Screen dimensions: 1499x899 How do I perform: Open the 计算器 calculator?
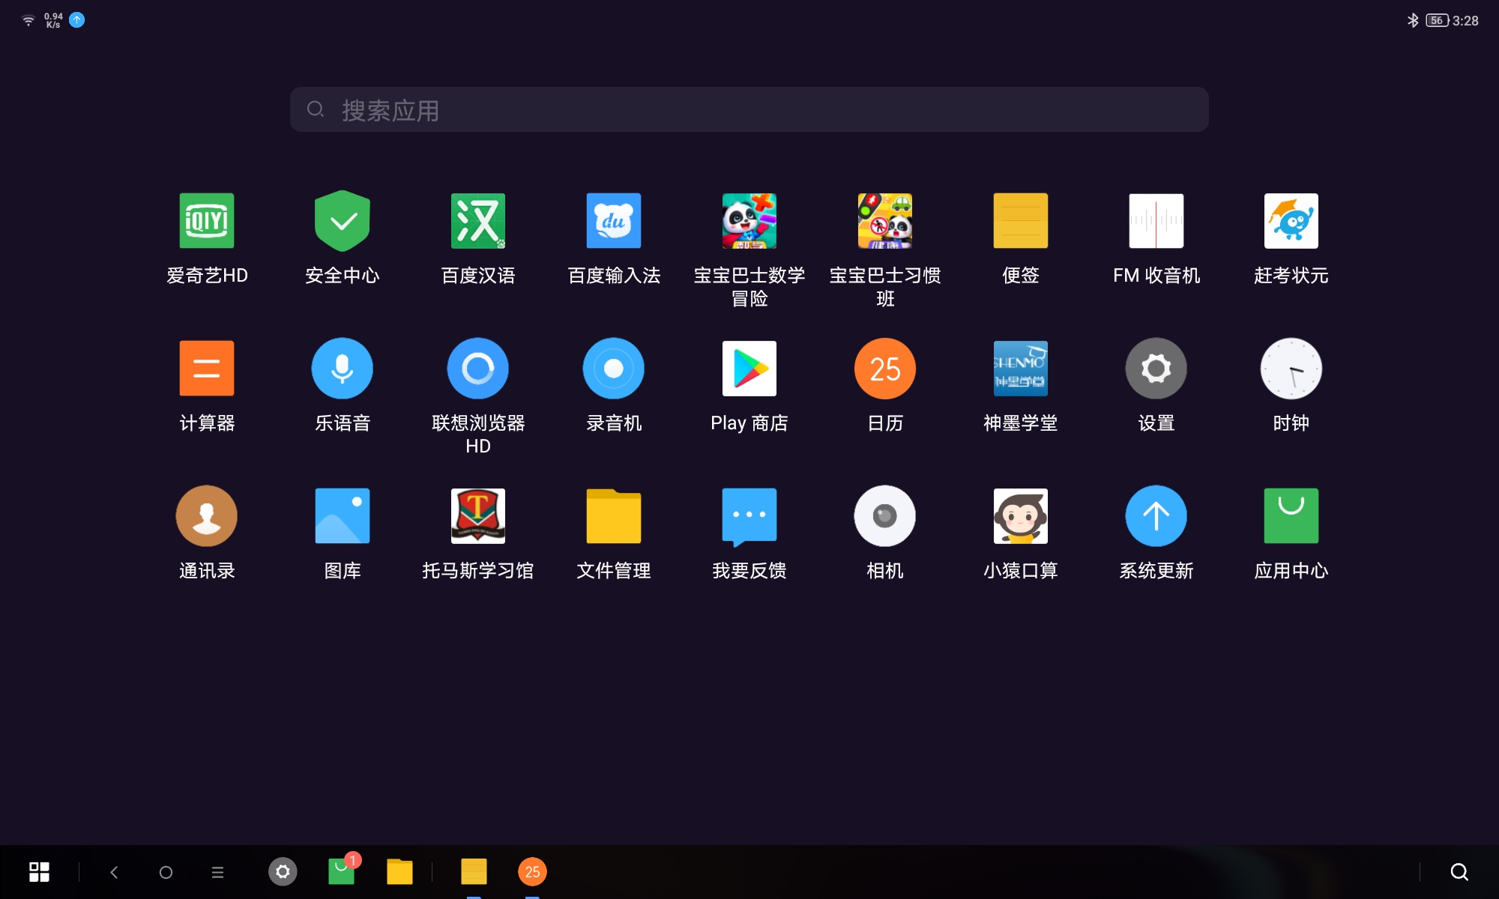pos(207,368)
